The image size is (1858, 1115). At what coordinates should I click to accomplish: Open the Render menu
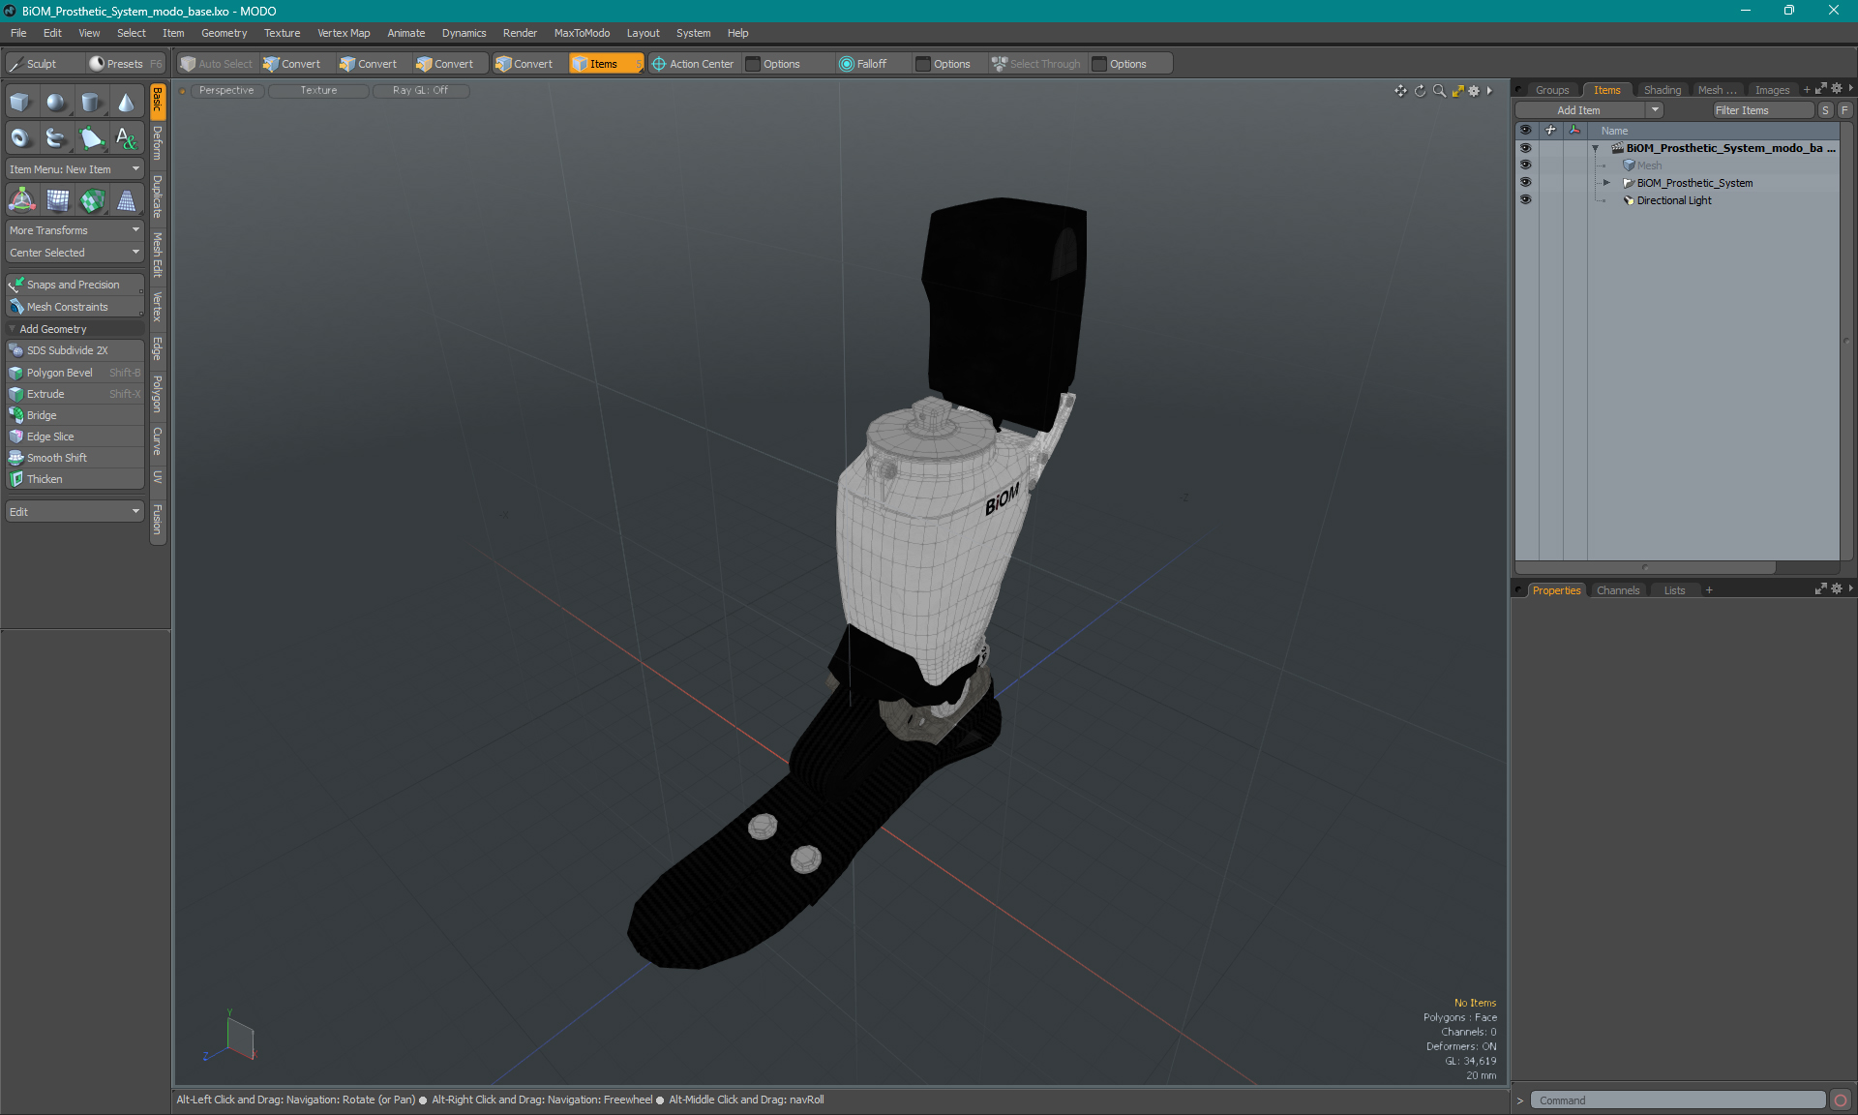[x=520, y=33]
